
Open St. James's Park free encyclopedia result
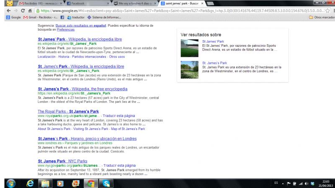pos(82,89)
